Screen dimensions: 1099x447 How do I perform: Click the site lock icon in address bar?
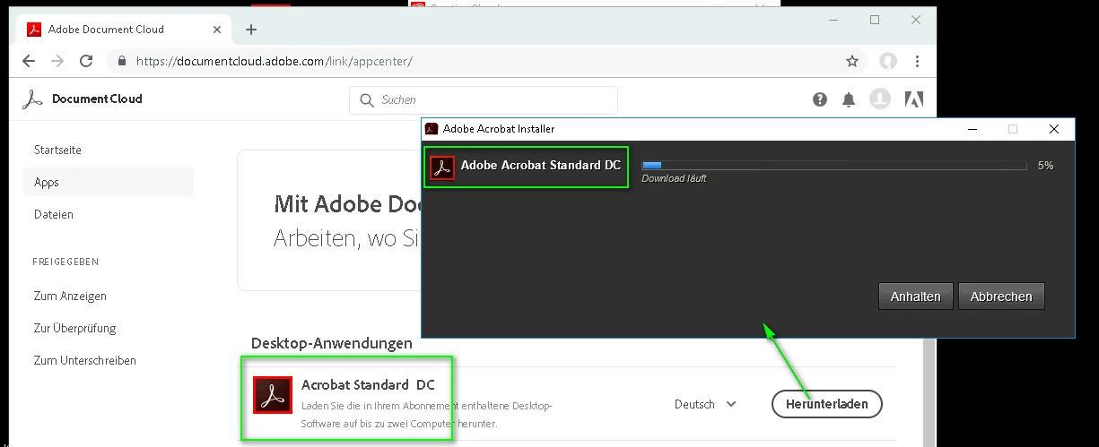coord(123,62)
